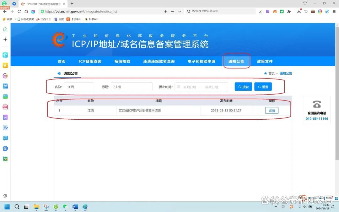
Task: Open Windows Start from the taskbar
Action: [x=8, y=207]
